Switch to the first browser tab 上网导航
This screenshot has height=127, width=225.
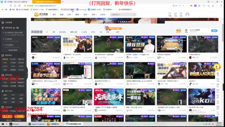coord(17,2)
